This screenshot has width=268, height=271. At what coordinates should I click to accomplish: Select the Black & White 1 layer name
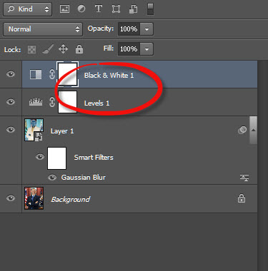109,76
